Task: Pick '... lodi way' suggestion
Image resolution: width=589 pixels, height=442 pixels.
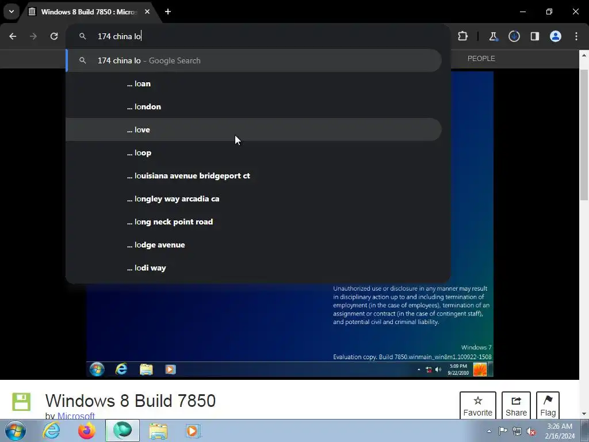Action: click(x=254, y=268)
